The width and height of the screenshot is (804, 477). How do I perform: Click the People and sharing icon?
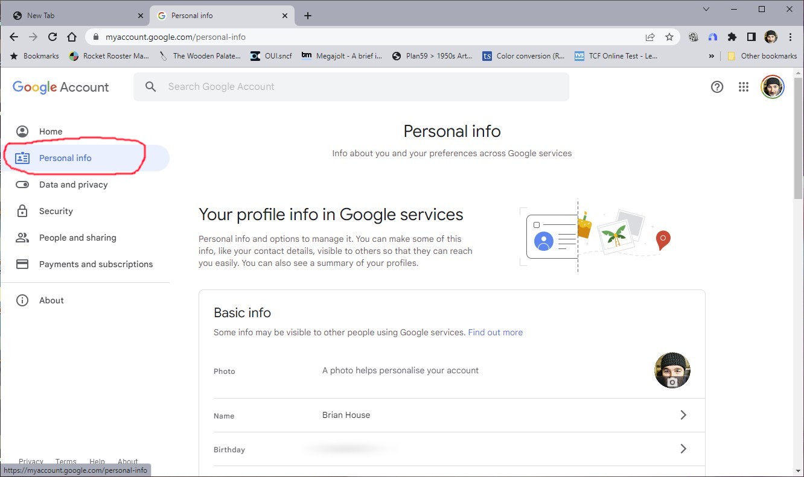click(x=22, y=238)
